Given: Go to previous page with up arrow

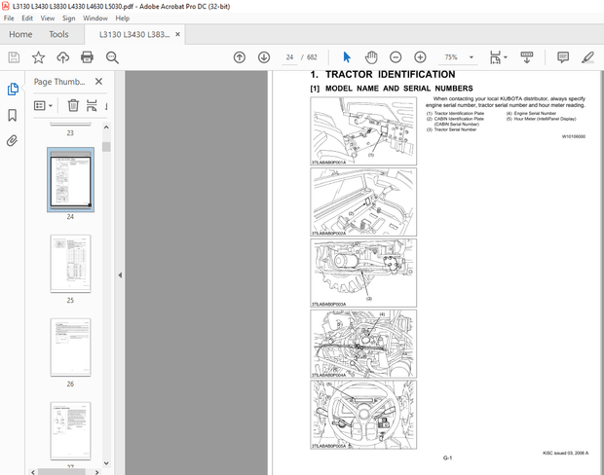Looking at the screenshot, I should 240,57.
